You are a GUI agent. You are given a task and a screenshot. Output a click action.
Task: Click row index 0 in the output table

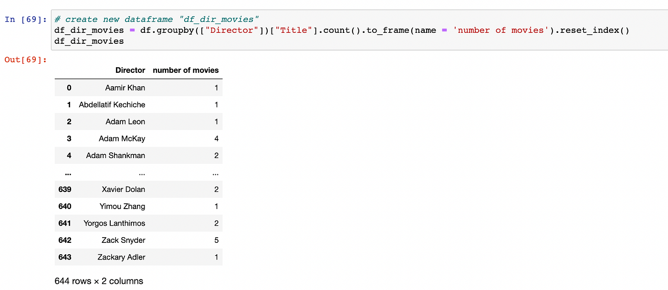coord(69,88)
